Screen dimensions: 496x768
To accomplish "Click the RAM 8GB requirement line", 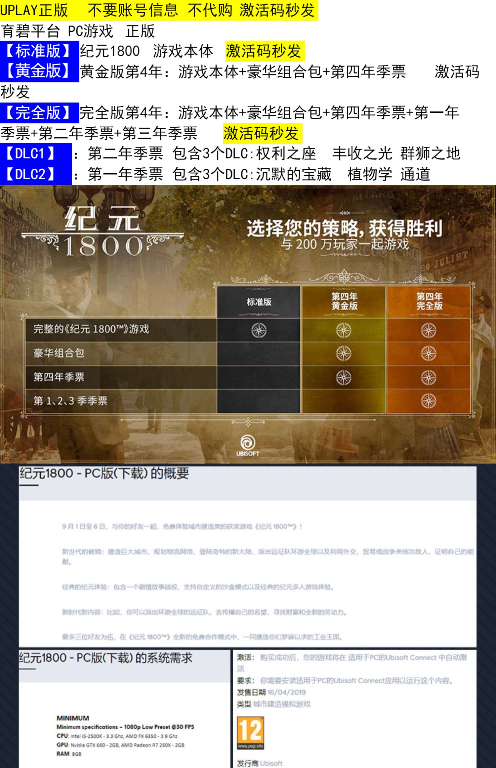I will tap(69, 754).
